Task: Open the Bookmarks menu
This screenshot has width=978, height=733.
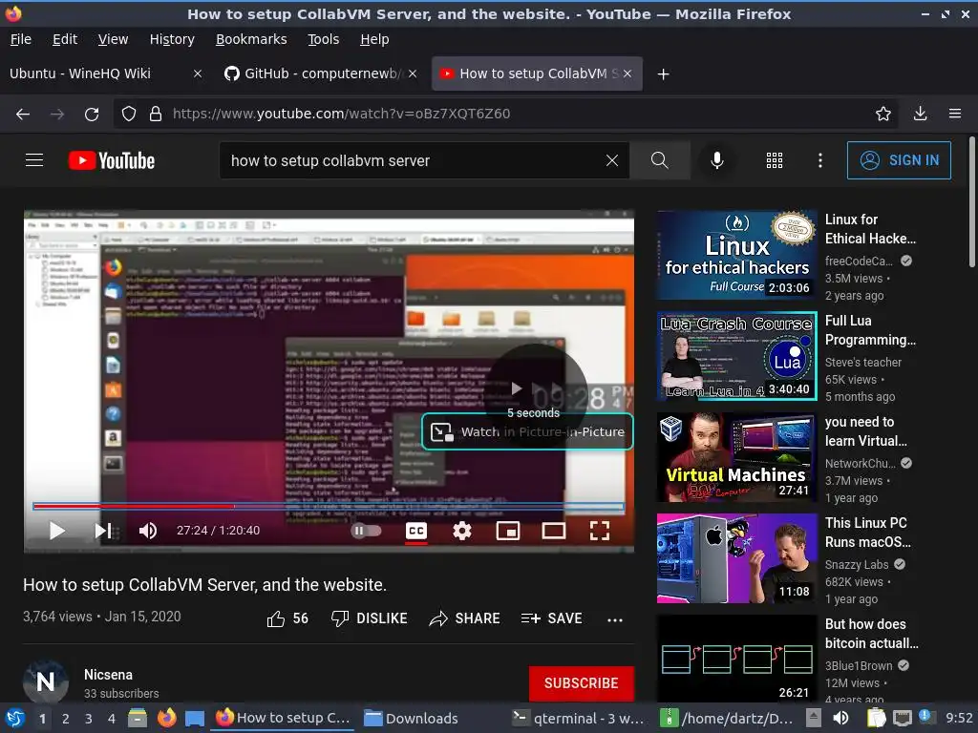Action: (x=251, y=39)
